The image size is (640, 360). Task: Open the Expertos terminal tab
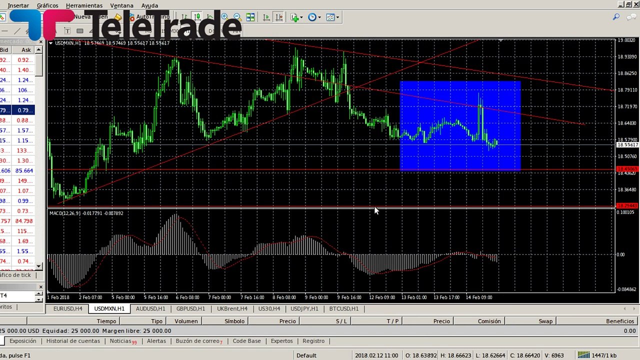click(x=281, y=341)
